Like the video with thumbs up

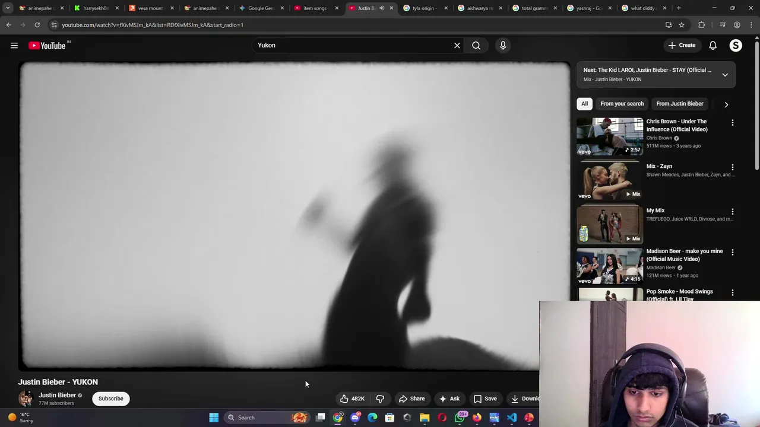point(352,399)
